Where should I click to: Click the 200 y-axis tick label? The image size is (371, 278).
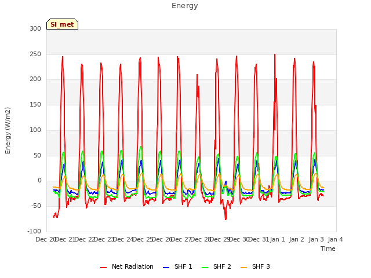click(35, 79)
